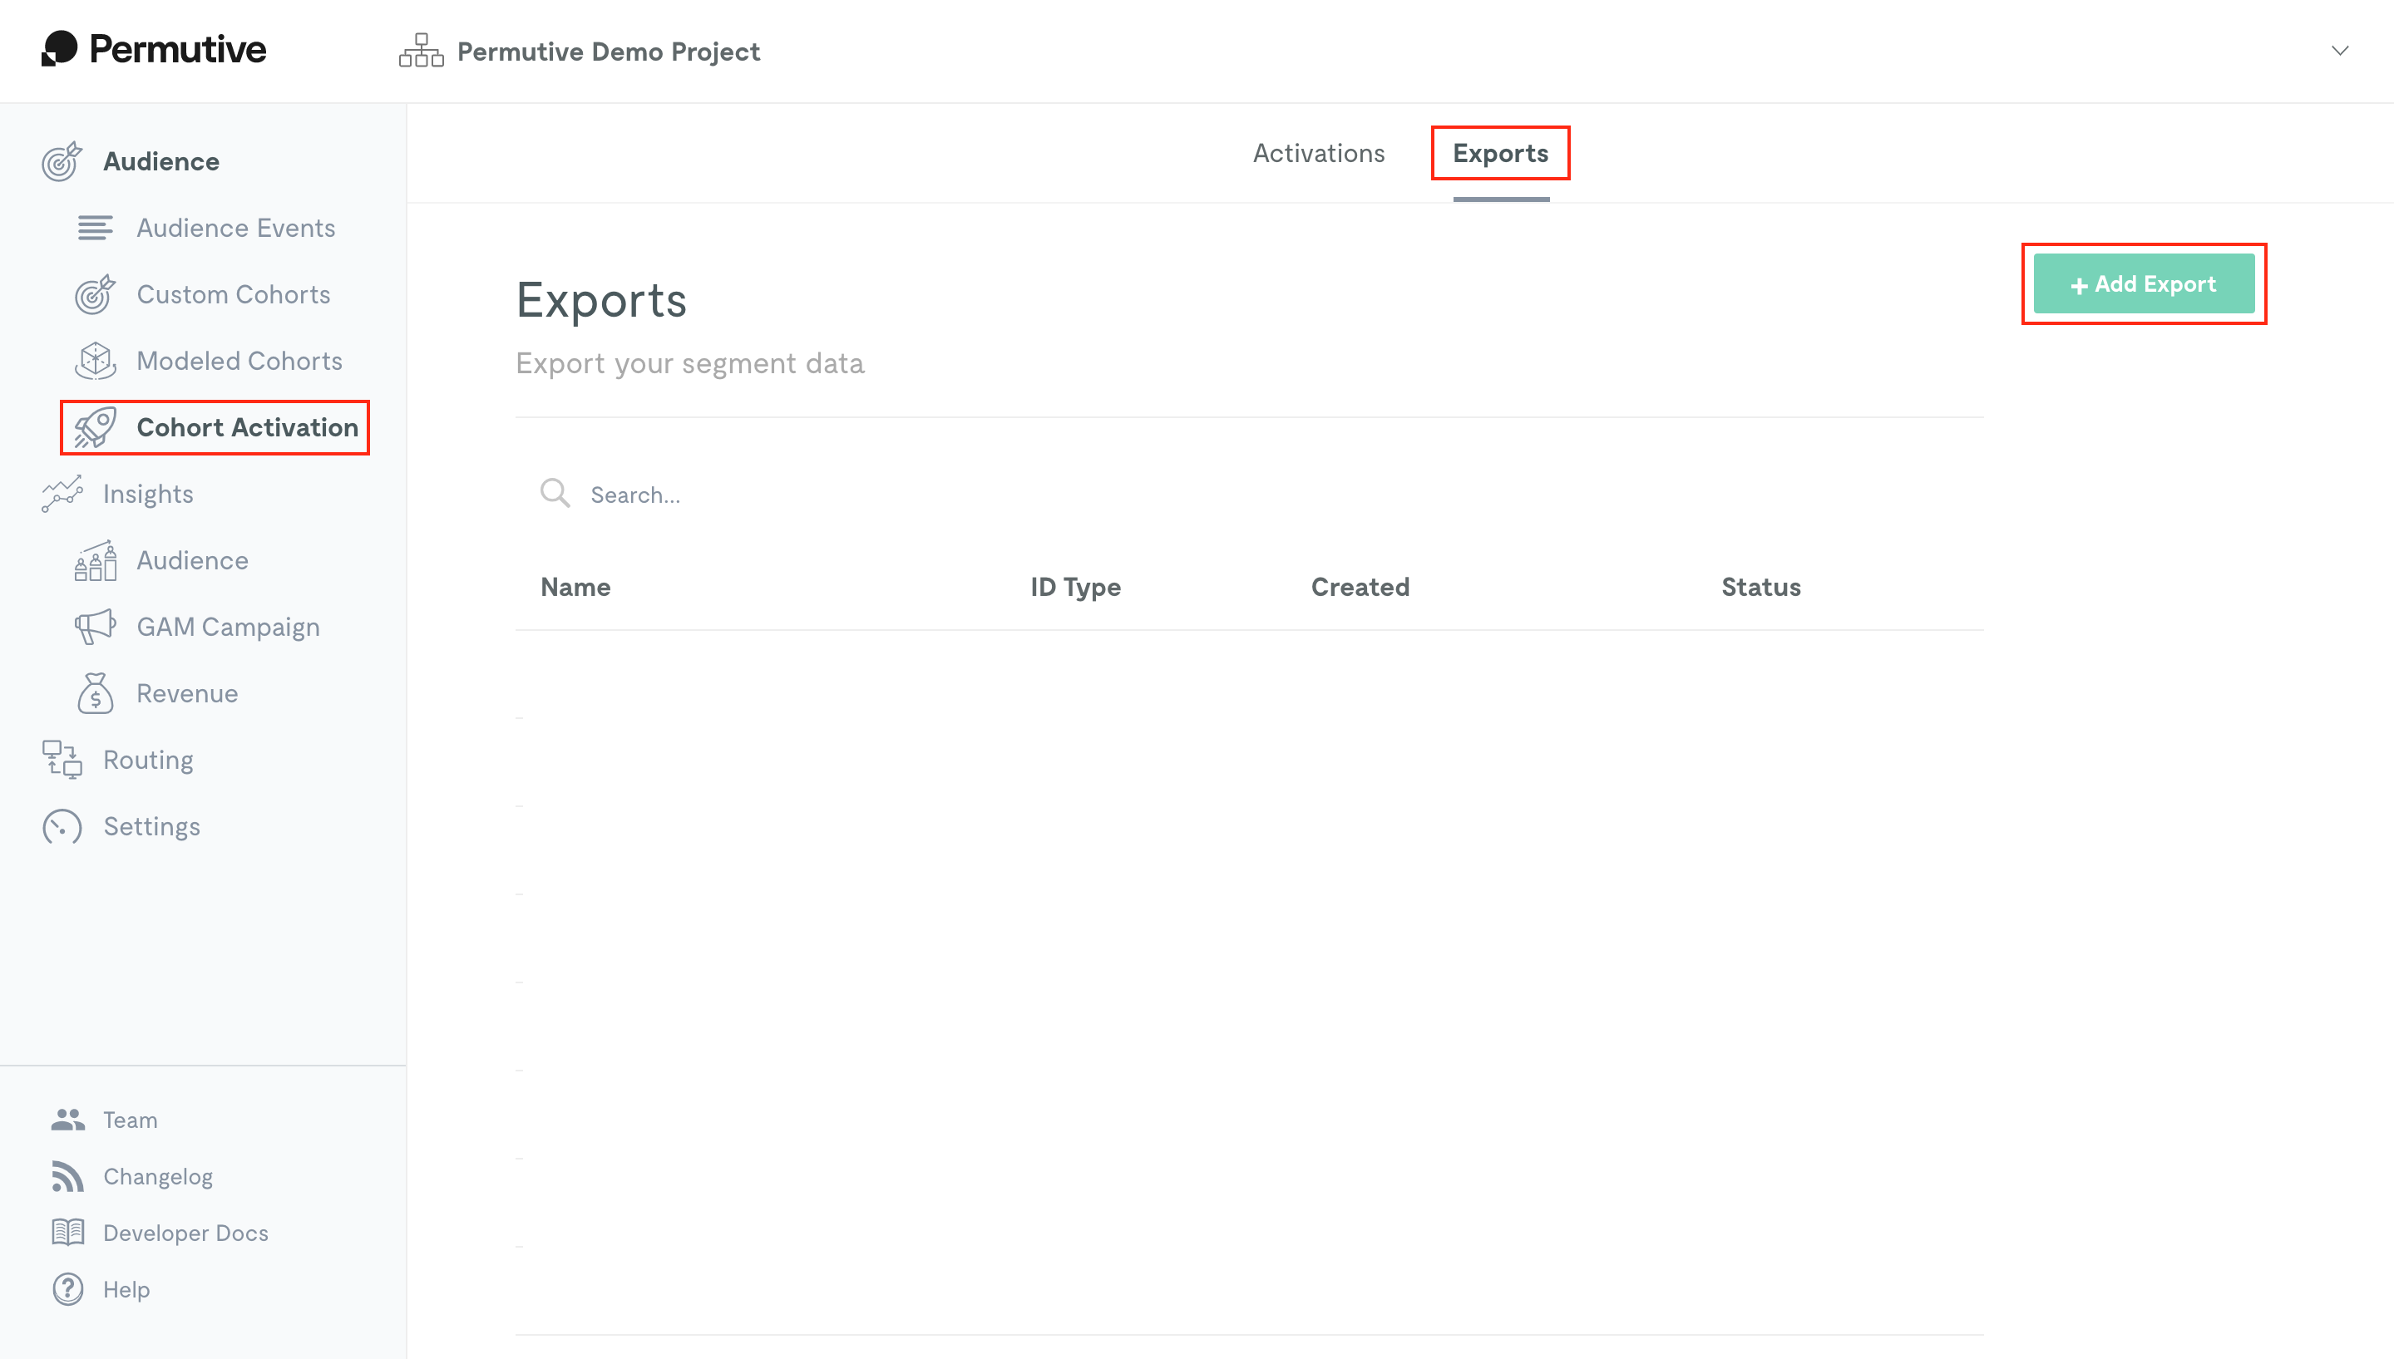Click the project hierarchy icon

(421, 51)
